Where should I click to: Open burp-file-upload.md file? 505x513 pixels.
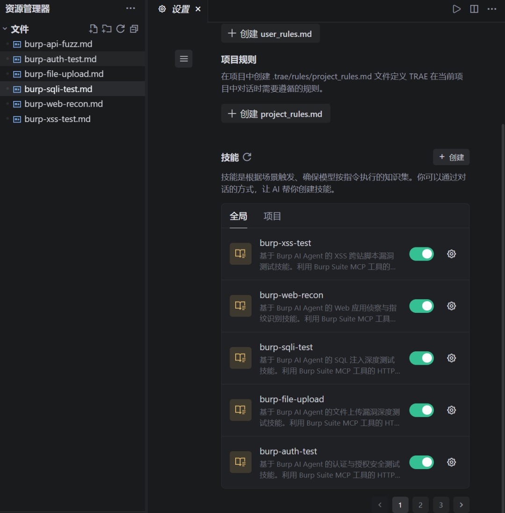(72, 74)
